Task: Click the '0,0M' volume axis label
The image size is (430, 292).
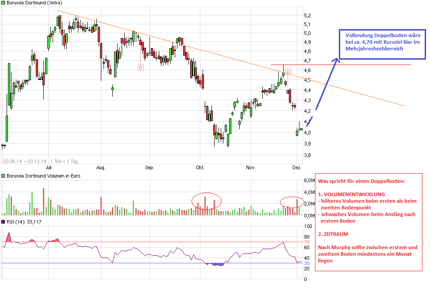Action: click(309, 216)
